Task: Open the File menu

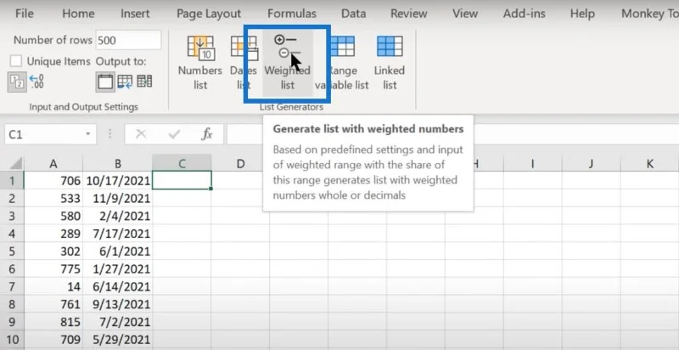Action: (x=25, y=14)
